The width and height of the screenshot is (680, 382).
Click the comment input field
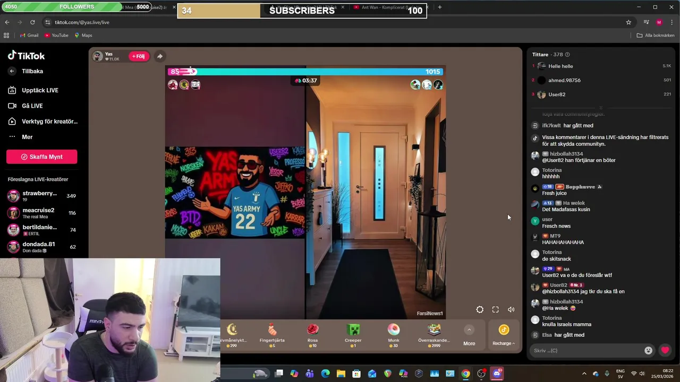tap(587, 350)
